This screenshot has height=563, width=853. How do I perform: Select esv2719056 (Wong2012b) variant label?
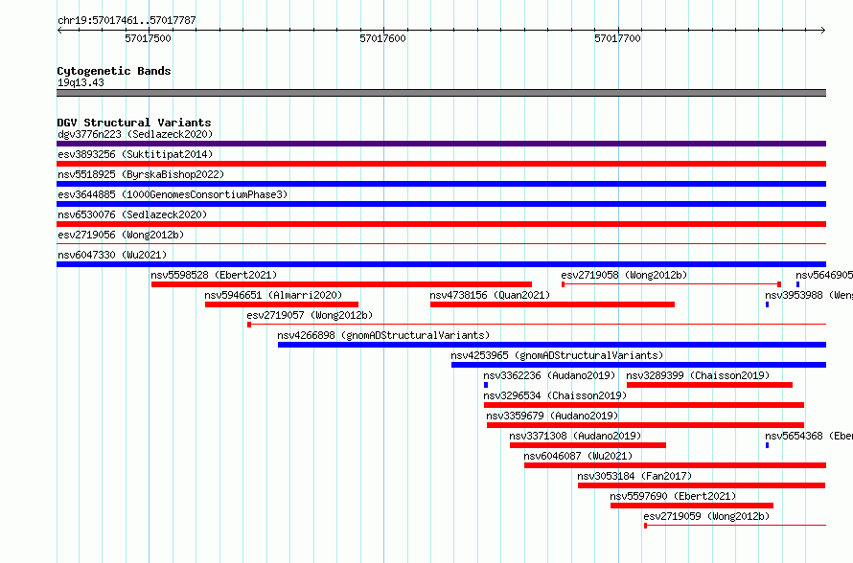[x=121, y=235]
